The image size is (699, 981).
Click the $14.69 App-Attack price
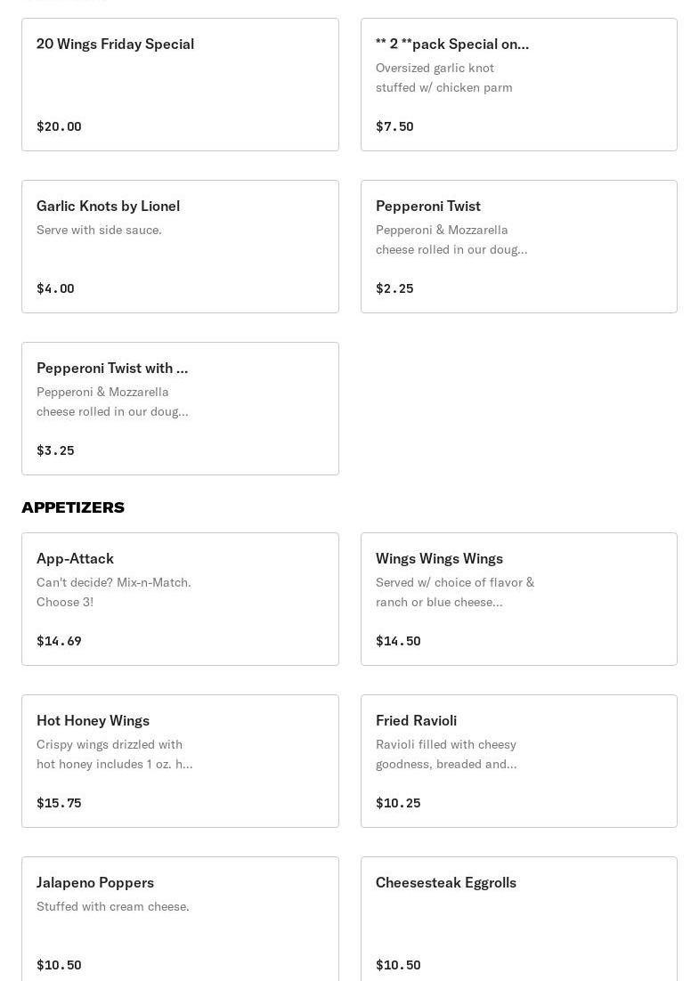coord(59,641)
